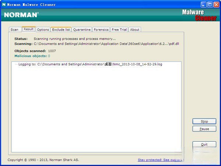
Task: Click the Objects scanned value 1007
Action: (x=52, y=51)
